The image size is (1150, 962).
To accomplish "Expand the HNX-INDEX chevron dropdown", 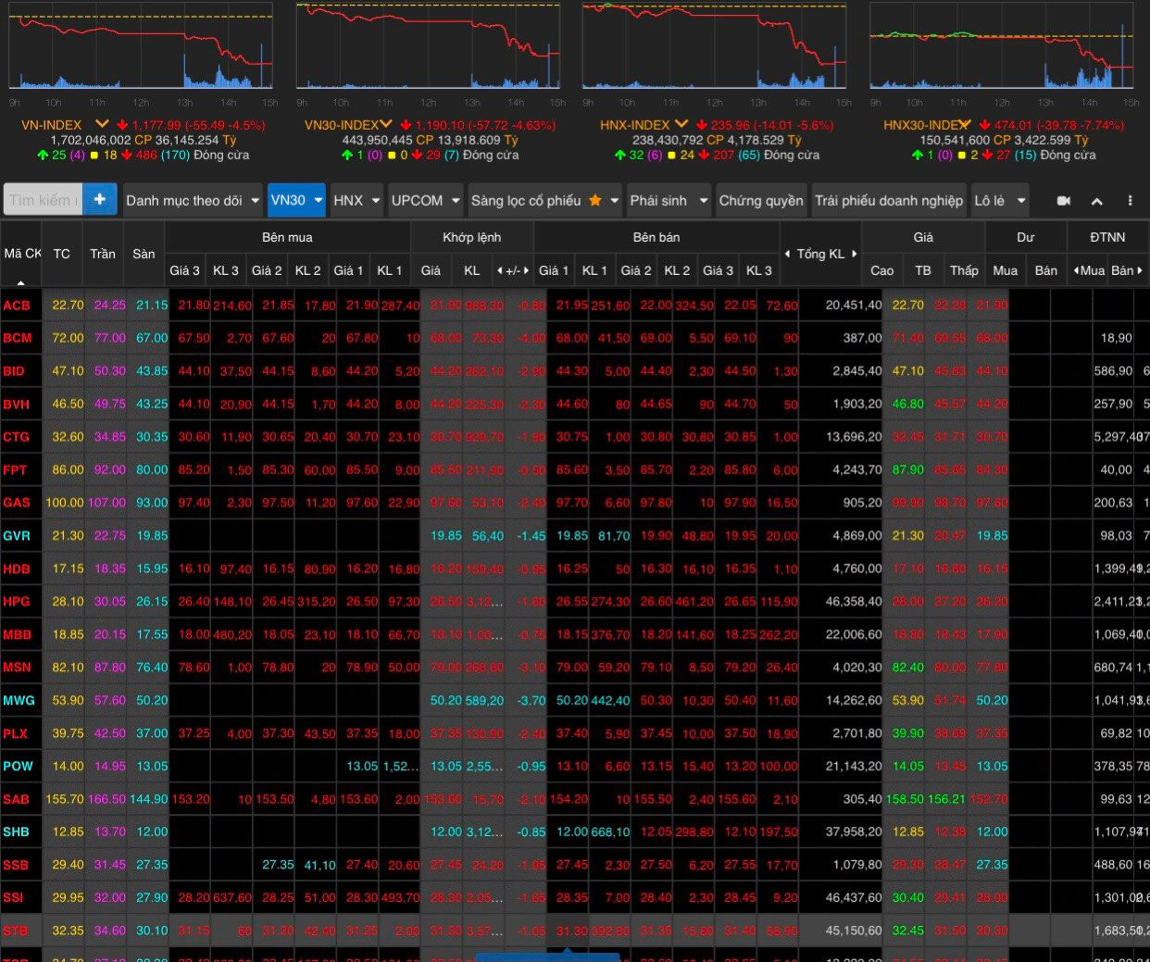I will coord(681,124).
